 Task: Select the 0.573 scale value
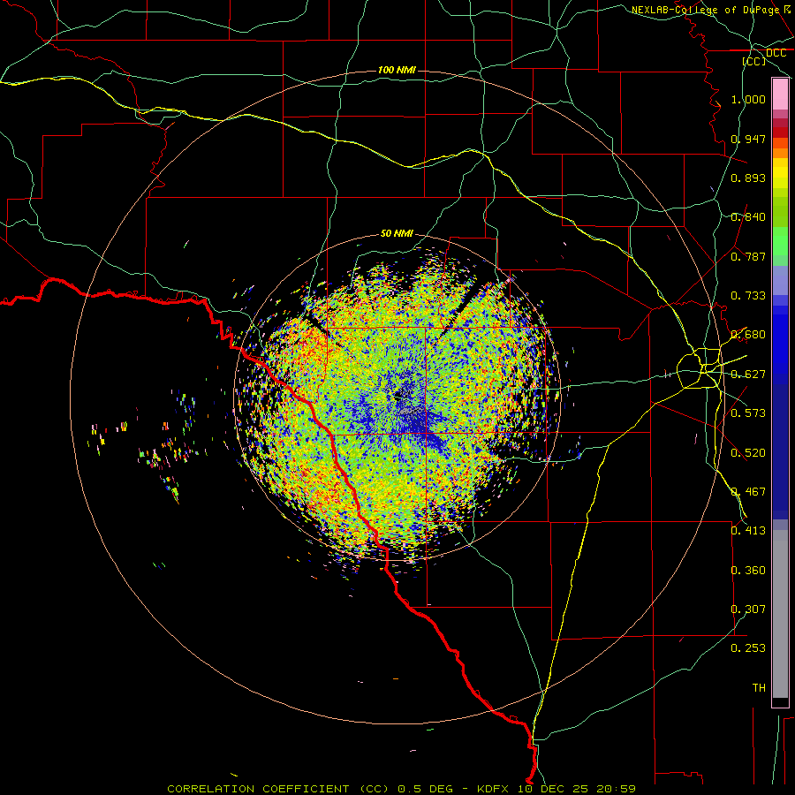coord(748,413)
